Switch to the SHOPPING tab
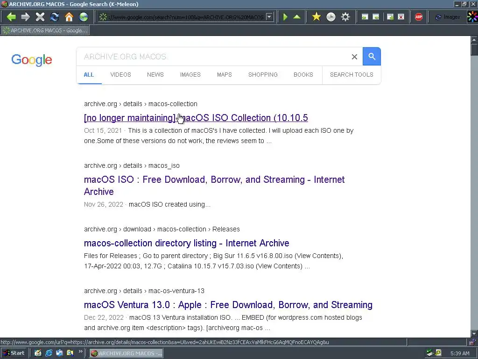This screenshot has width=478, height=359. [x=263, y=74]
